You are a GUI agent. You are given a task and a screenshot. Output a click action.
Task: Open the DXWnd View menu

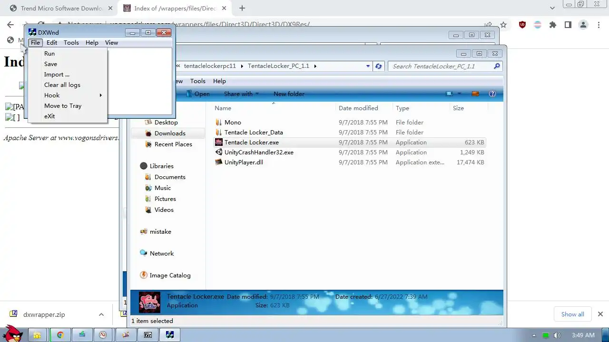(111, 42)
